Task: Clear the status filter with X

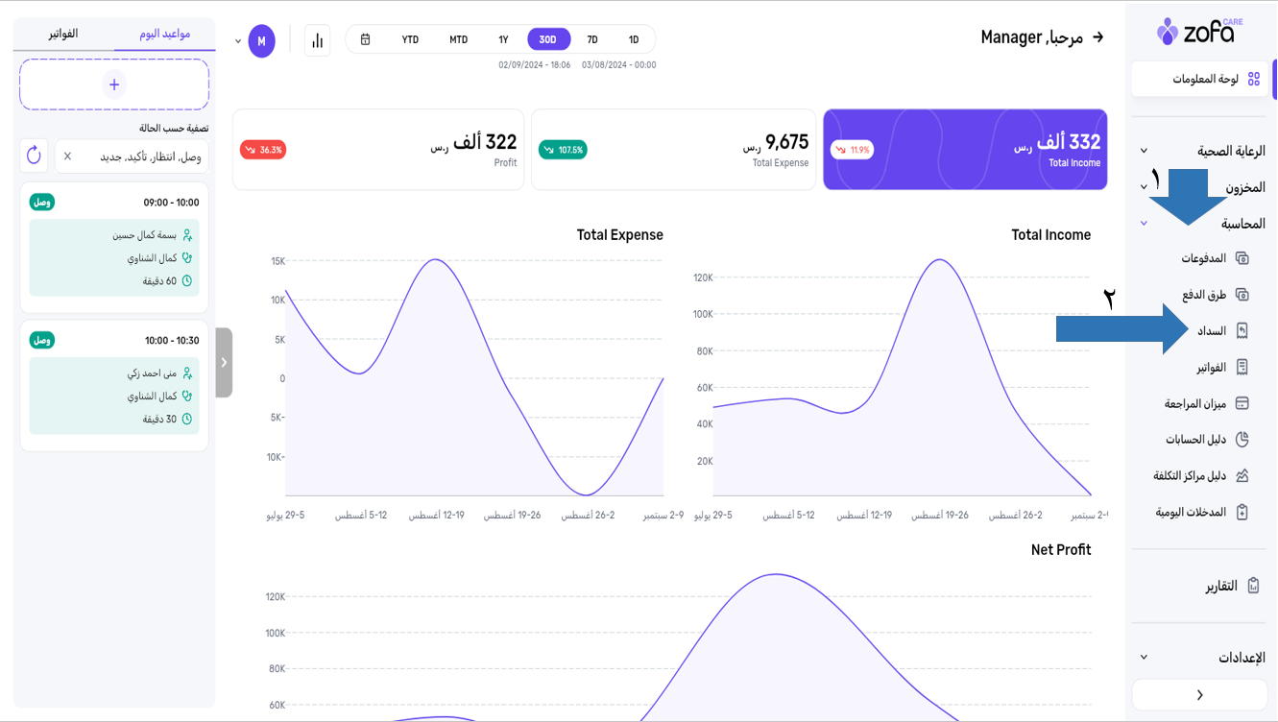Action: pyautogui.click(x=67, y=156)
